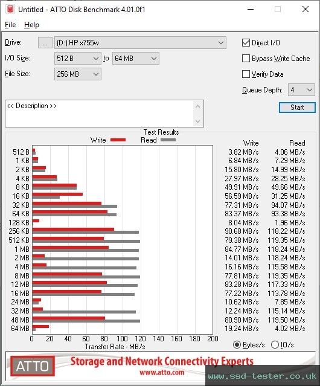
Task: Click the 1 MB row label
Action: click(x=22, y=249)
